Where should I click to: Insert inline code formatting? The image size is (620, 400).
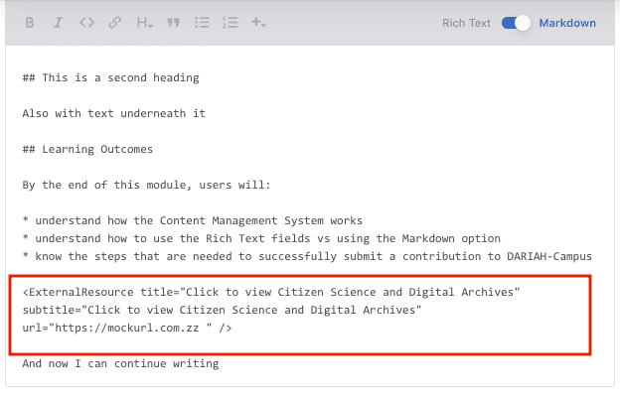(86, 23)
